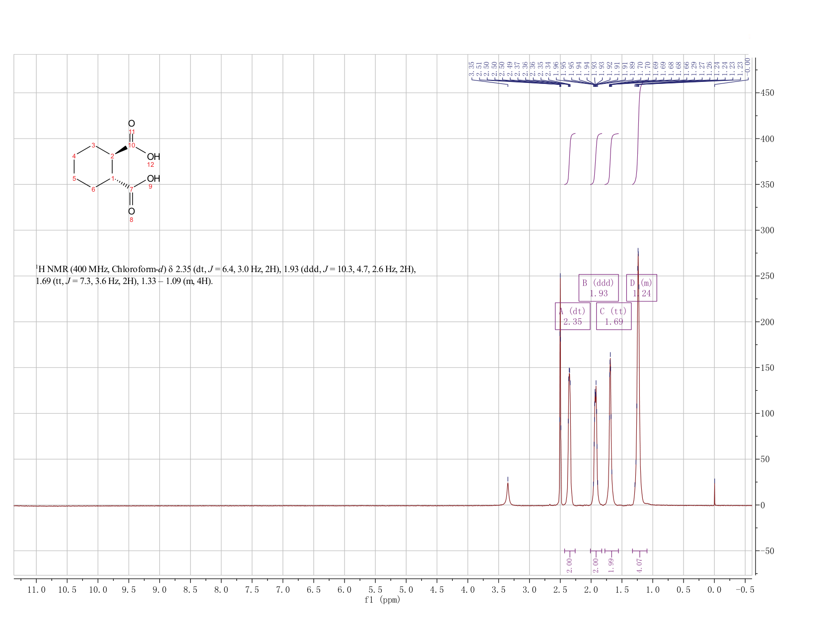
Task: Click the y-axis tick label -50
Action: point(767,551)
